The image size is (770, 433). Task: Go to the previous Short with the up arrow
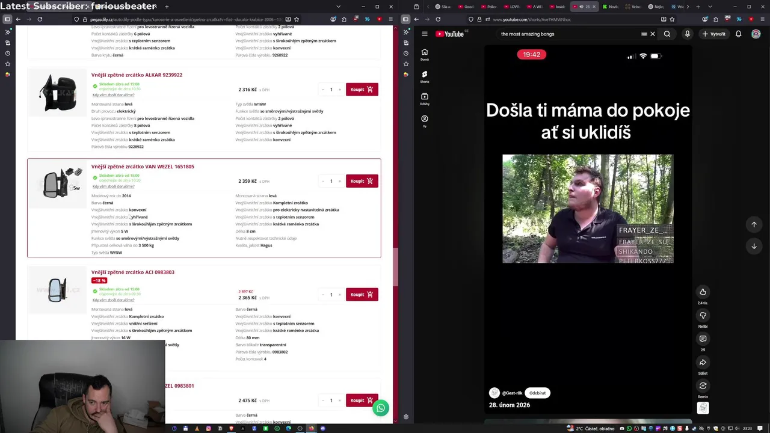(x=754, y=224)
